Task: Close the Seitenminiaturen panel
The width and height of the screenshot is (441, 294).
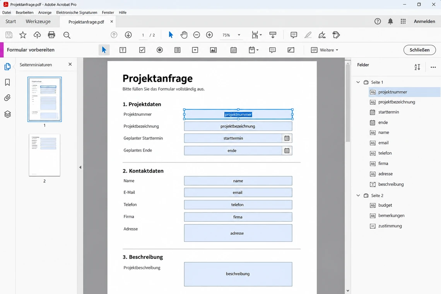Action: coord(70,64)
